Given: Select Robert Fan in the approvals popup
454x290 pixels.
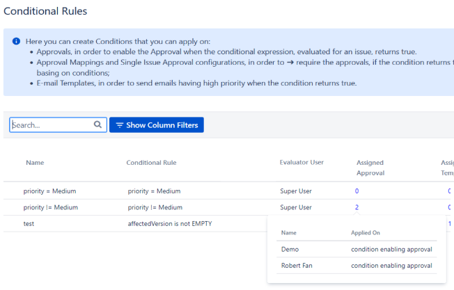Looking at the screenshot, I should (x=297, y=266).
